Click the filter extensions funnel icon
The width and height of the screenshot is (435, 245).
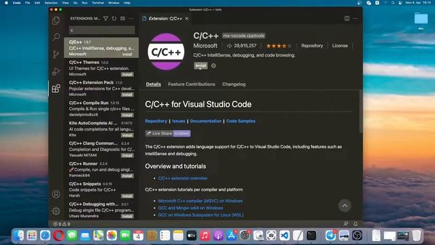point(106,18)
